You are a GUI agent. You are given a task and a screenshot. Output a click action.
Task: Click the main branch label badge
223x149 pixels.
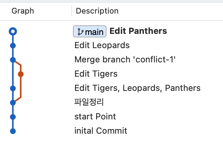[x=90, y=31]
